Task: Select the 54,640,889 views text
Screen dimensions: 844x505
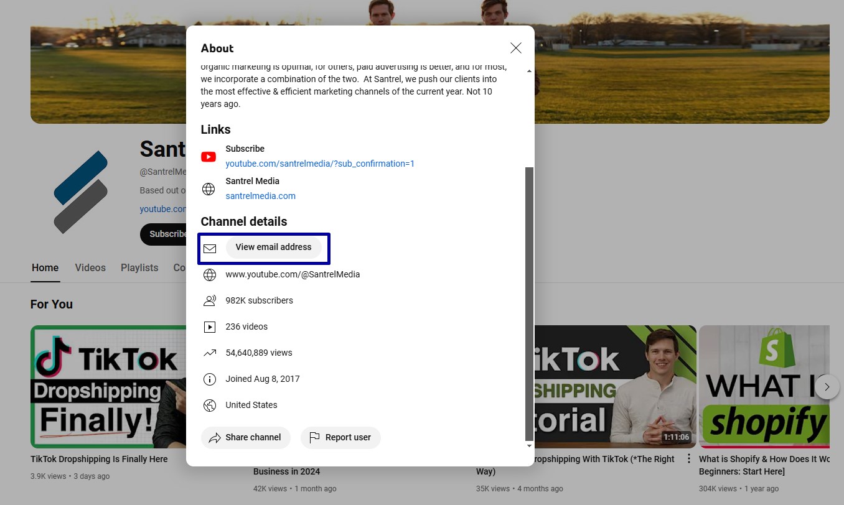Action: coord(259,353)
